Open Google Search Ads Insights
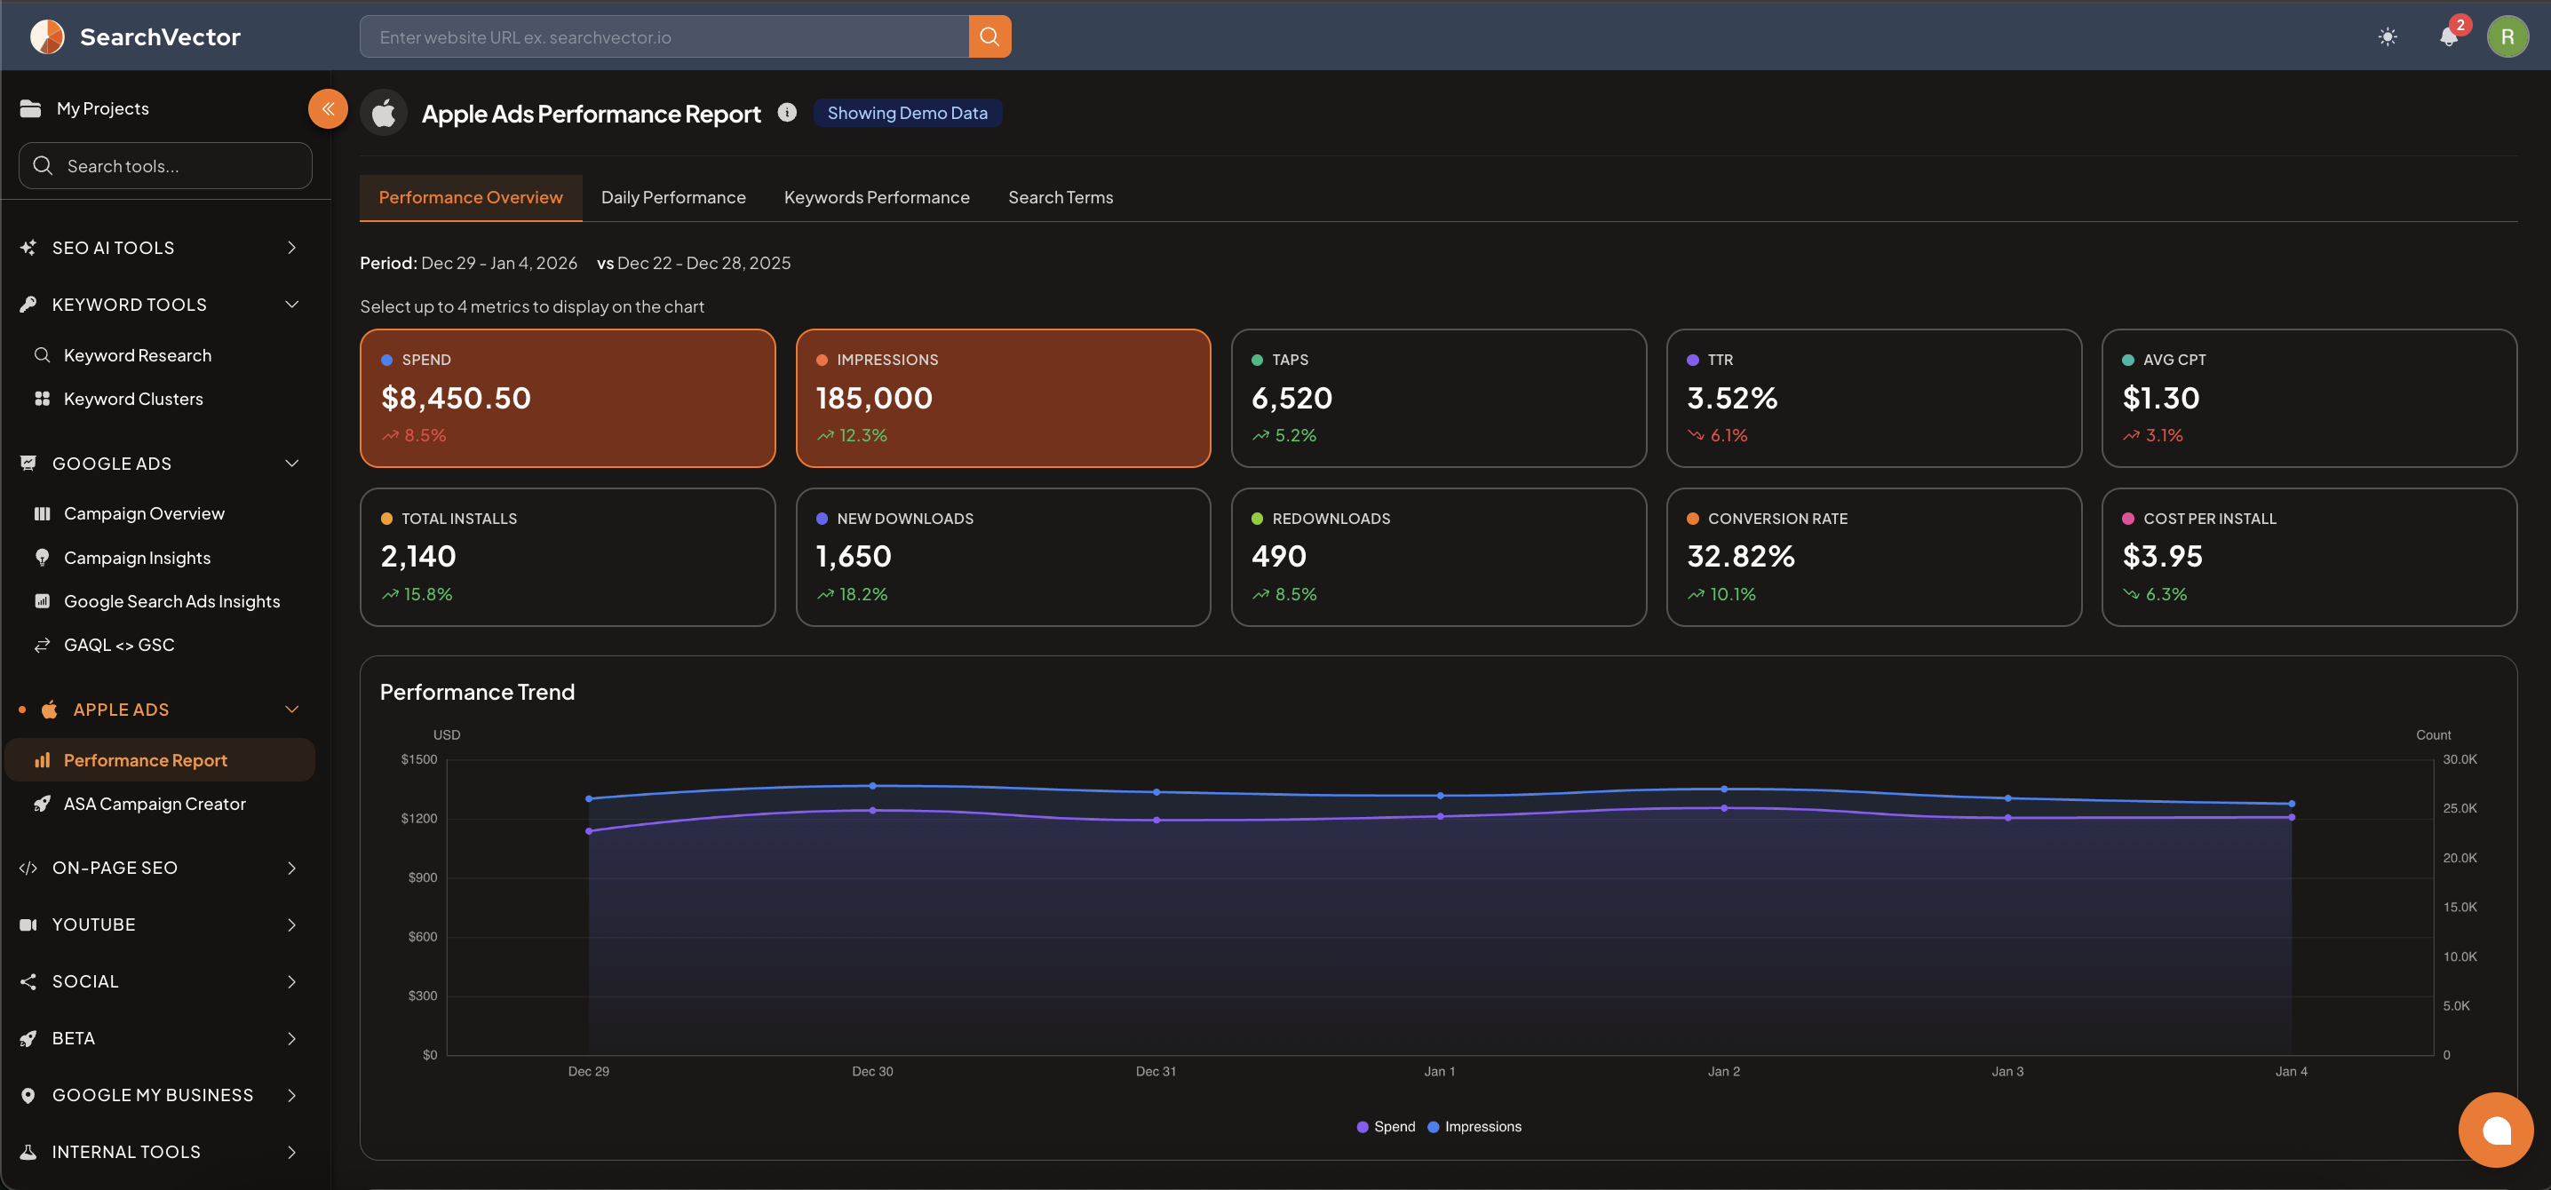 [x=171, y=601]
